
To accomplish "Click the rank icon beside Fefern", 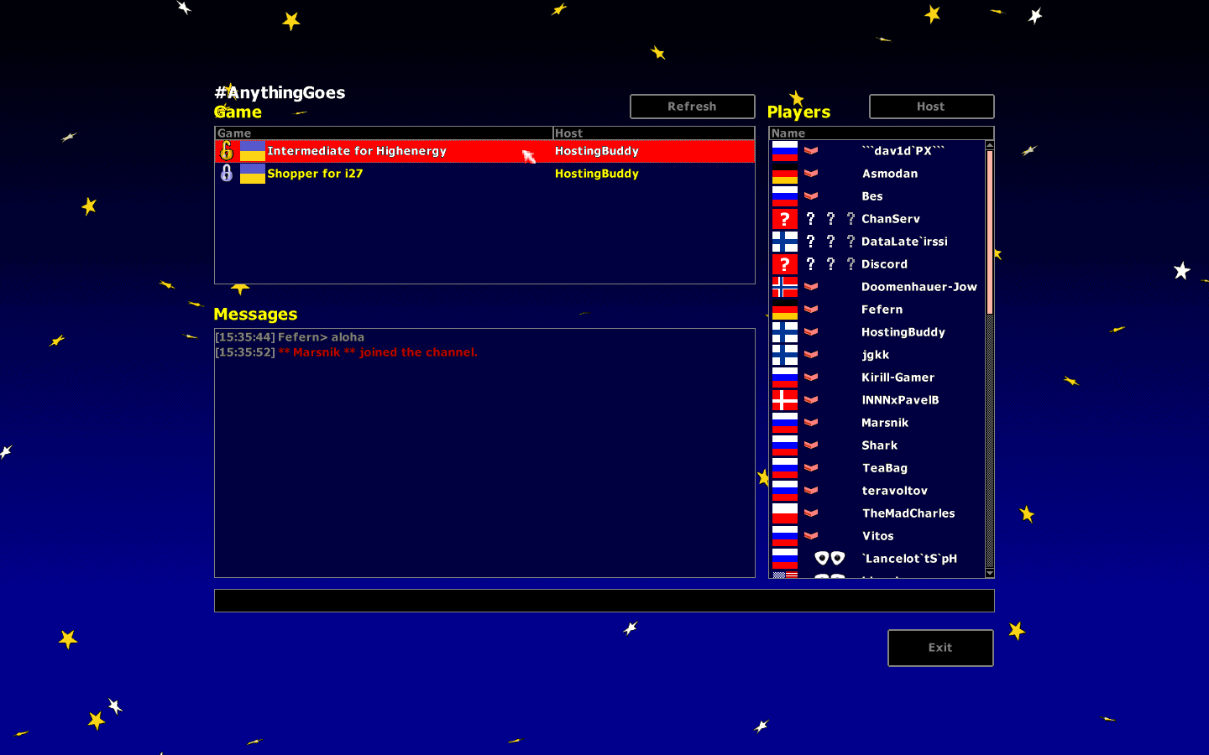I will [811, 310].
